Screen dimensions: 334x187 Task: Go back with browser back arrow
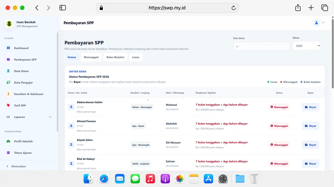[x=37, y=8]
